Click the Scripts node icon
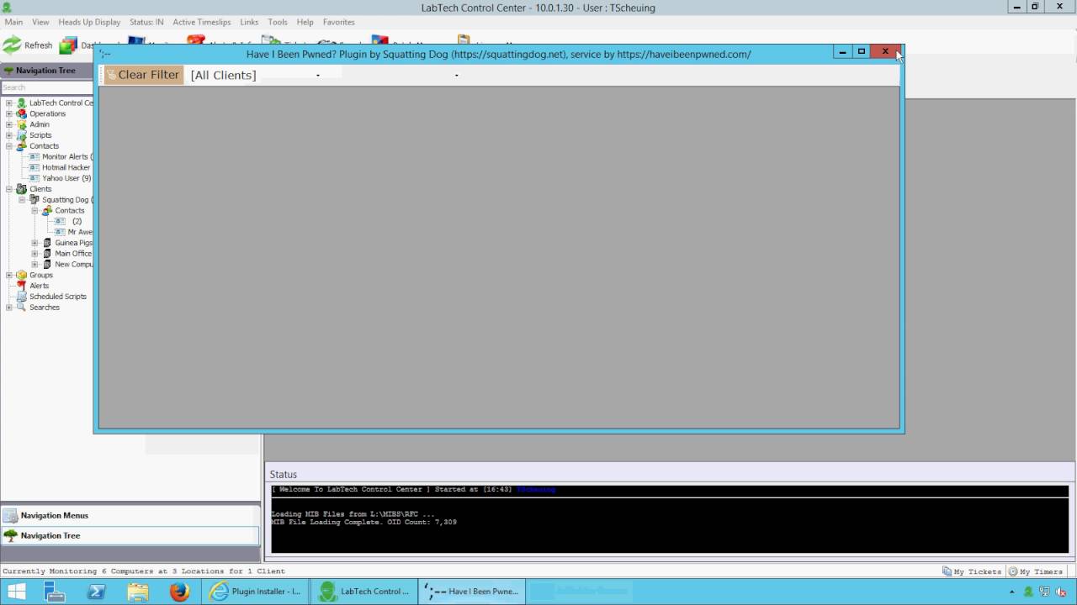Screen dimensions: 1077x605 point(21,135)
